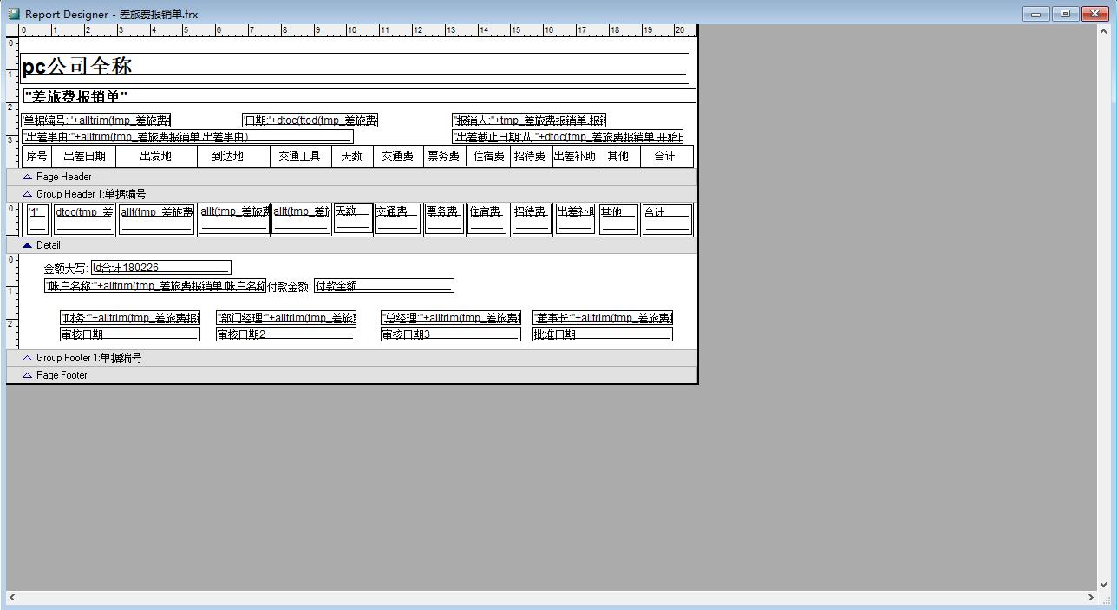Image resolution: width=1117 pixels, height=610 pixels.
Task: Click the Report Designer title bar icon
Action: [13, 14]
